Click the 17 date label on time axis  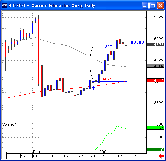click(8, 156)
